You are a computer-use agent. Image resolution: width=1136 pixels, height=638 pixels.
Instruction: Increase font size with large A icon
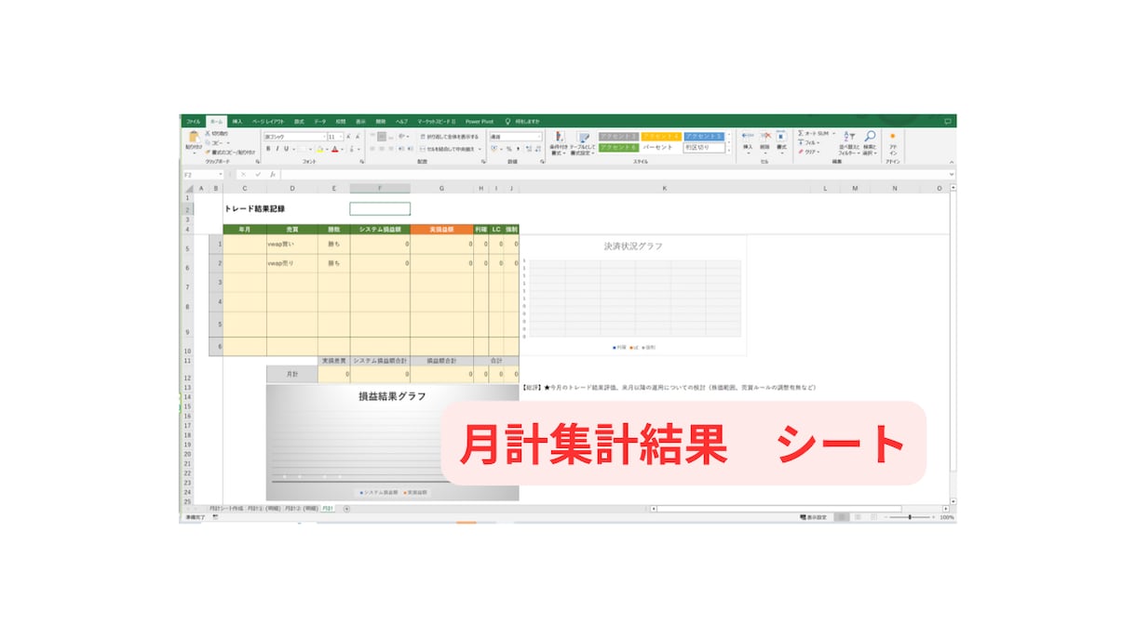349,137
